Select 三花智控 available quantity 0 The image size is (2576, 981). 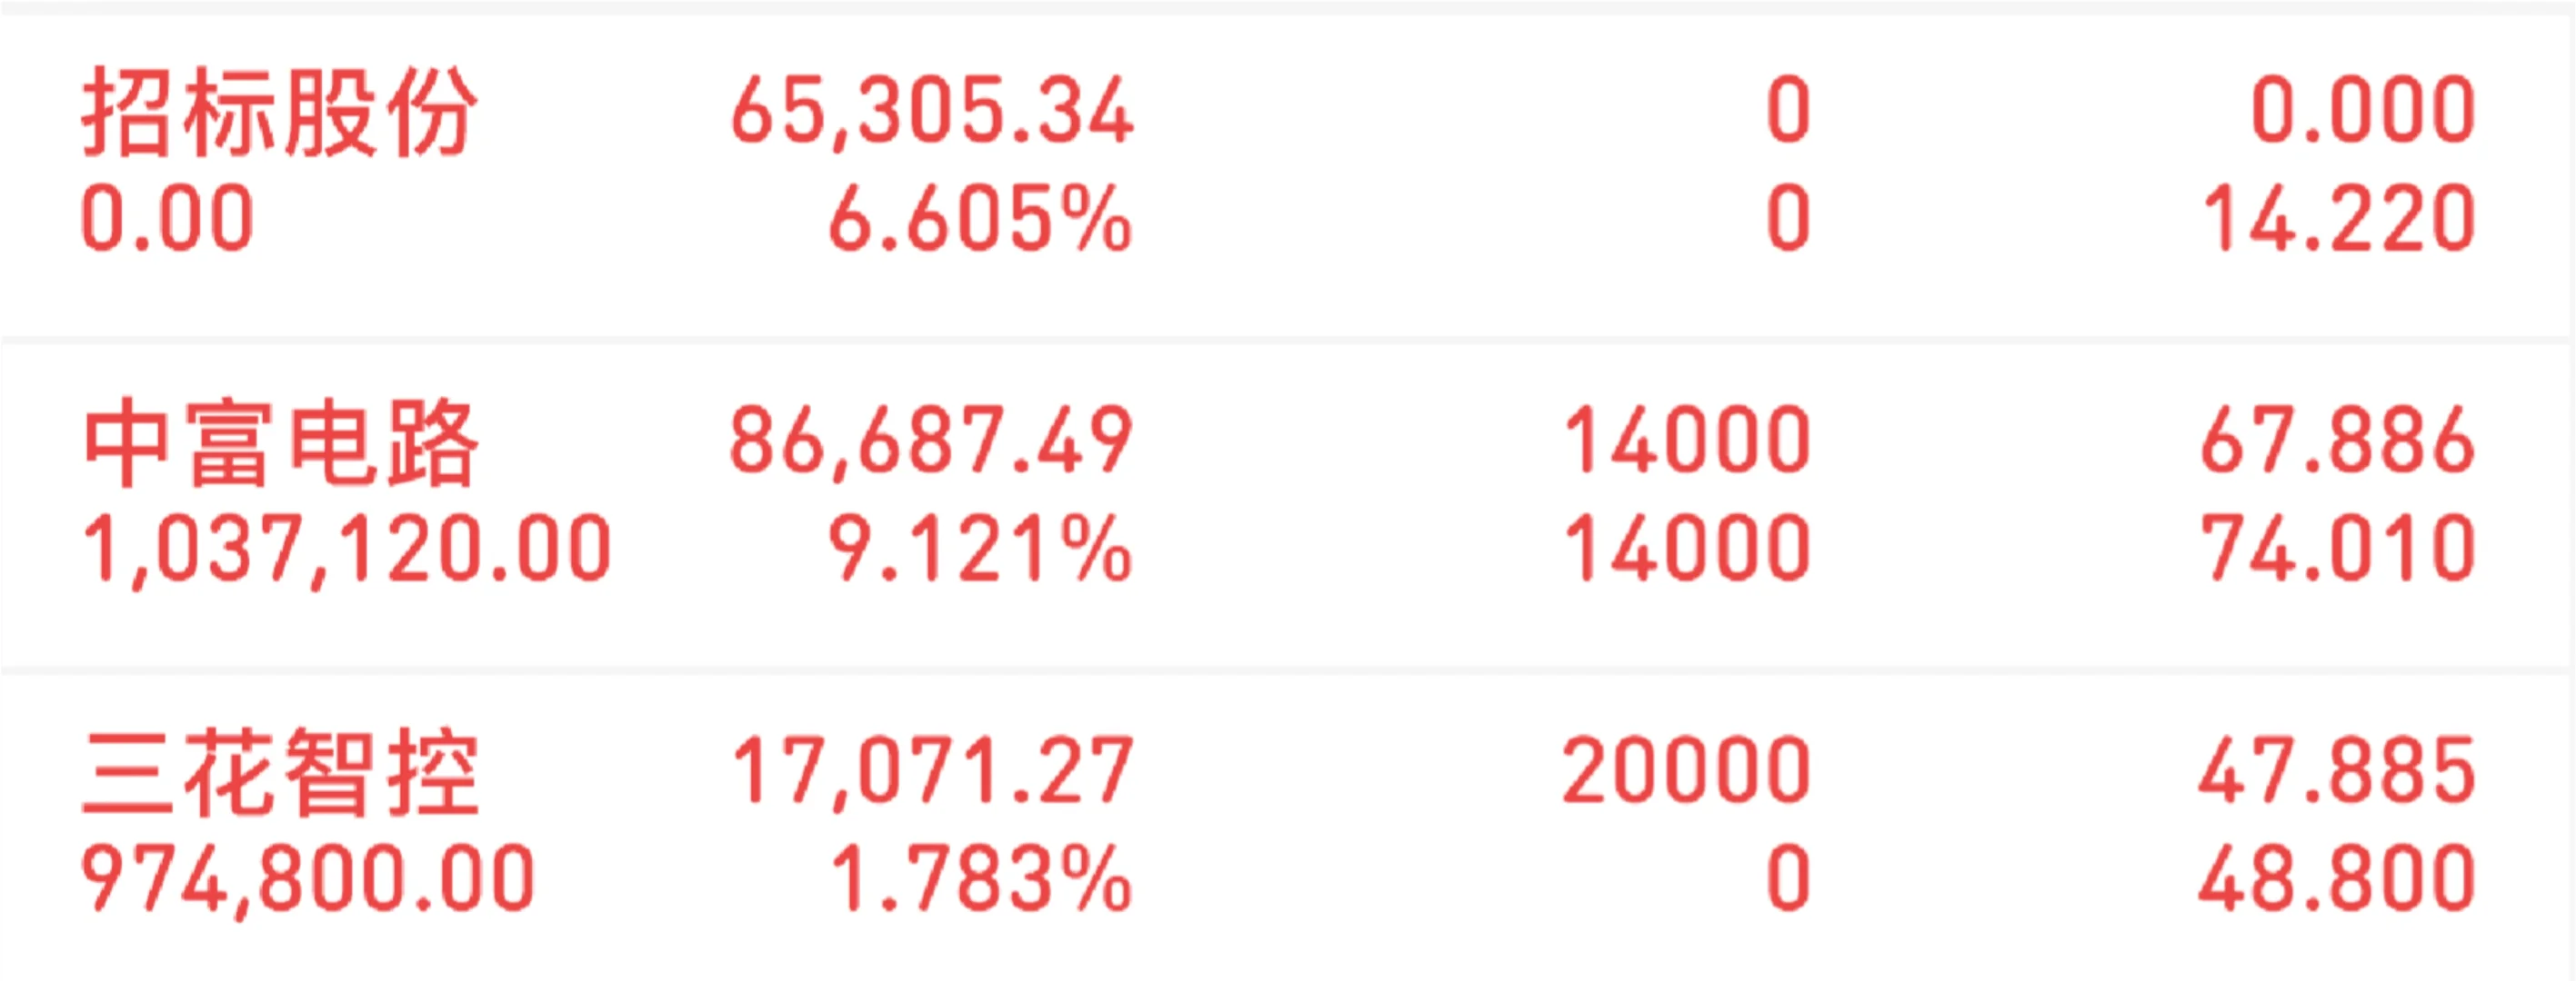1789,879
